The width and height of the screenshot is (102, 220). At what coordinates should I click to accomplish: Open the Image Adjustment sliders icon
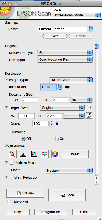tap(45, 154)
